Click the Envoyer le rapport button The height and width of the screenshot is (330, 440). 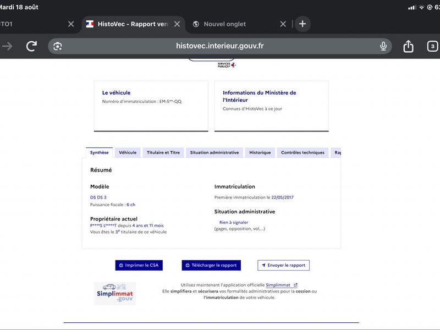click(x=283, y=265)
